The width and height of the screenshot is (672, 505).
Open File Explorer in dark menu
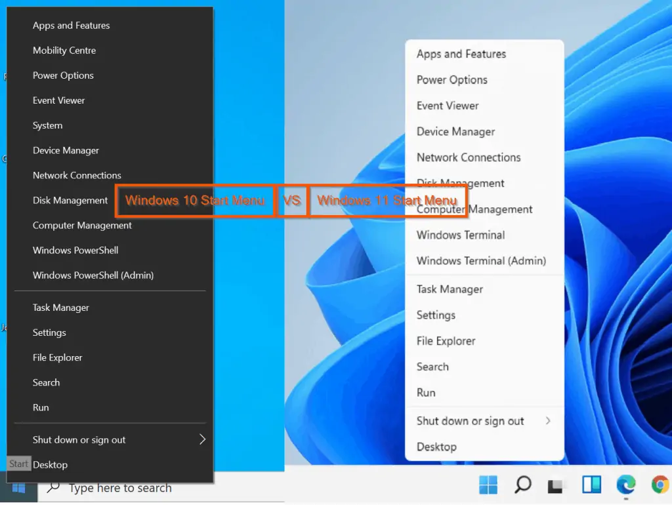point(110,357)
